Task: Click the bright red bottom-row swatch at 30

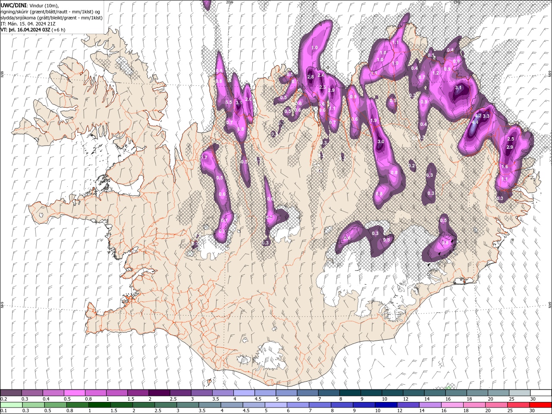Action: pyautogui.click(x=541, y=405)
